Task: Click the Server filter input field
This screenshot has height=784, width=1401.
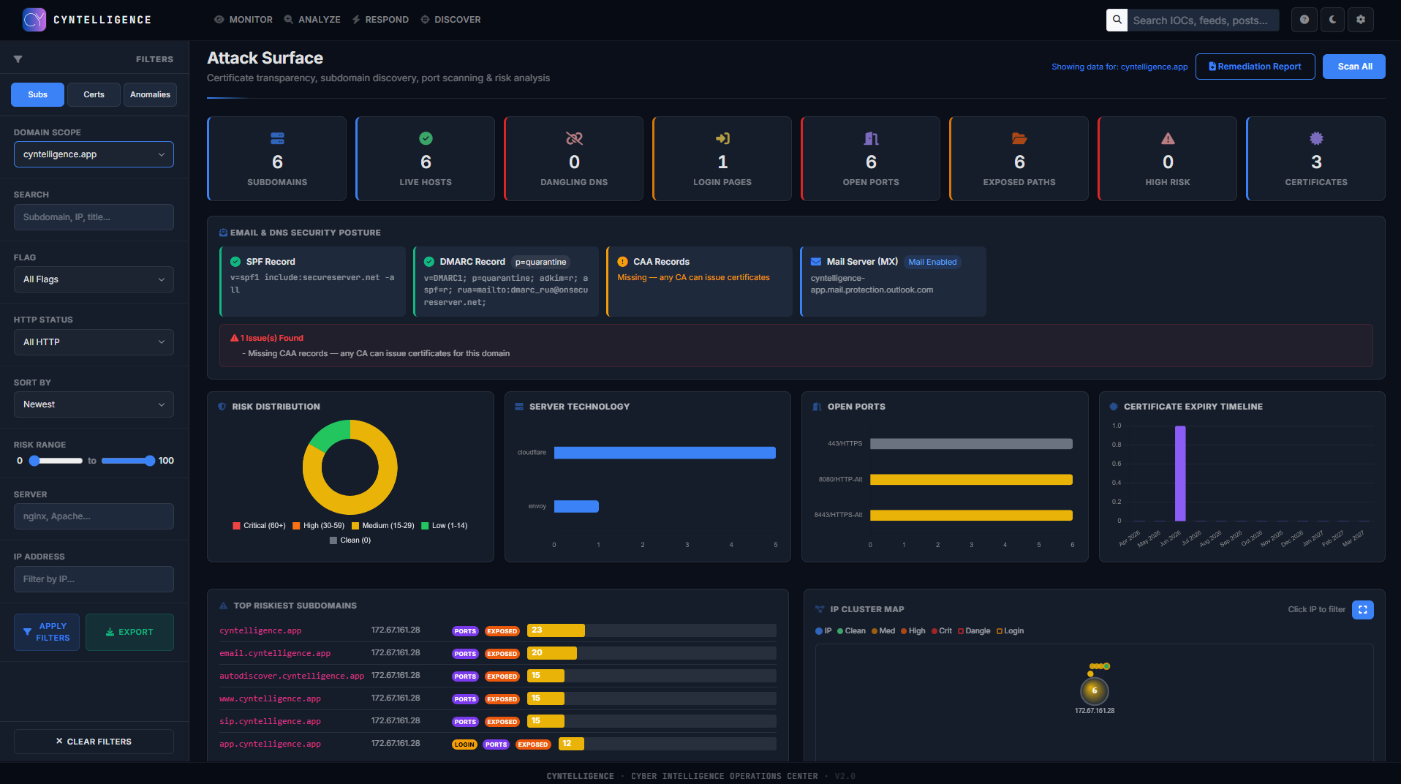Action: (x=94, y=516)
